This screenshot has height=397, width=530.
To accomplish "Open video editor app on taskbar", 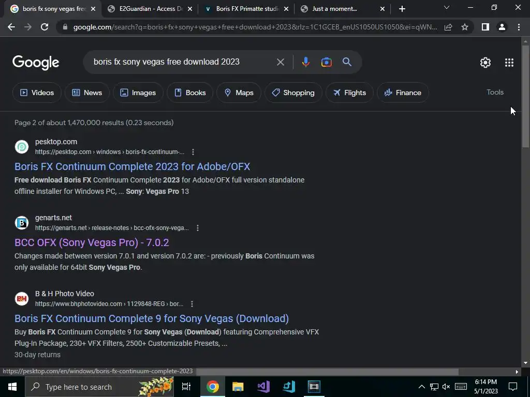I will [x=314, y=387].
